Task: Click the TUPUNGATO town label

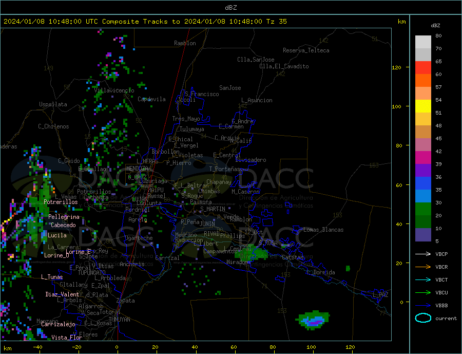Action: (x=92, y=273)
